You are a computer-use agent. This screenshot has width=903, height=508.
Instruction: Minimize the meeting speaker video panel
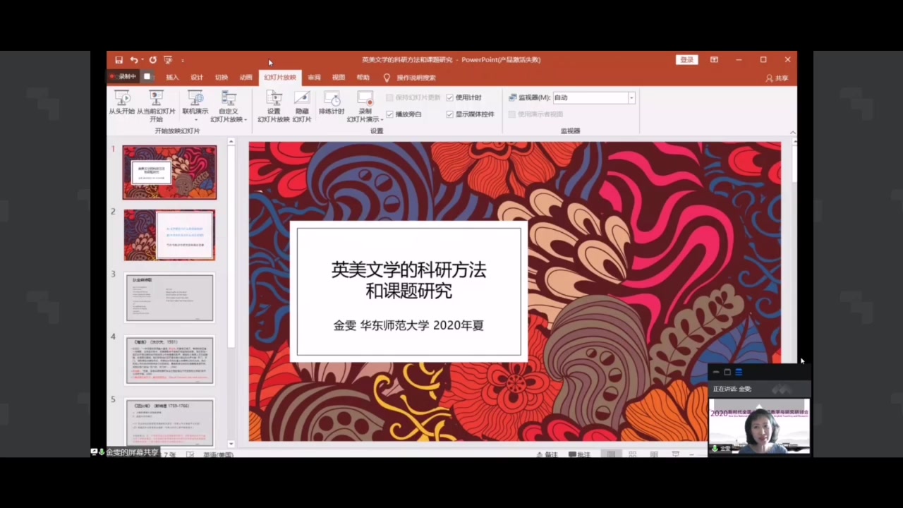(x=716, y=372)
